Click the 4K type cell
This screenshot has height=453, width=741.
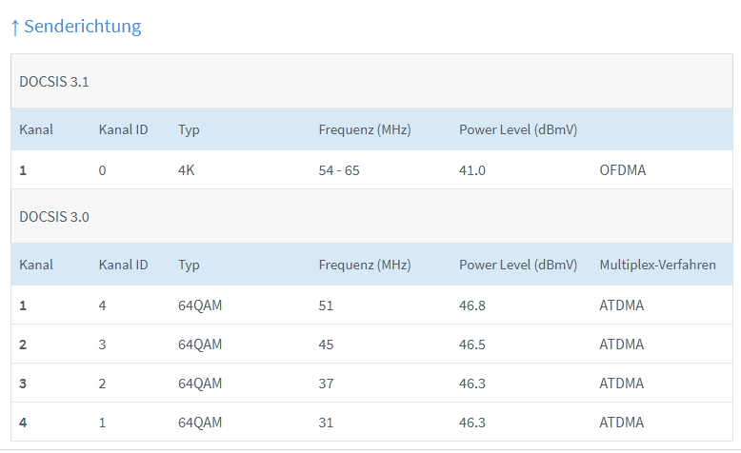(x=187, y=170)
